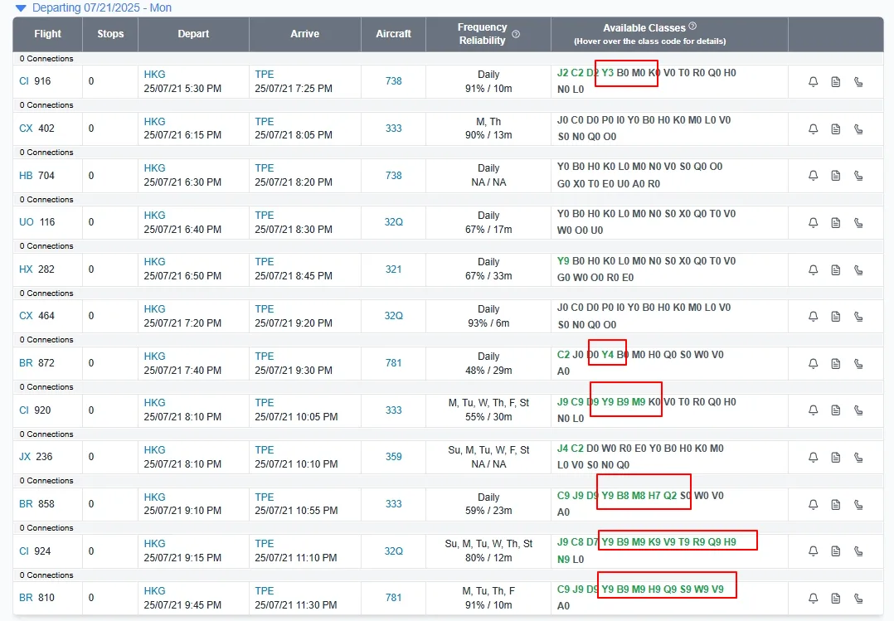This screenshot has height=621, width=894.
Task: Click aircraft 321 link for HX 282
Action: pos(393,269)
